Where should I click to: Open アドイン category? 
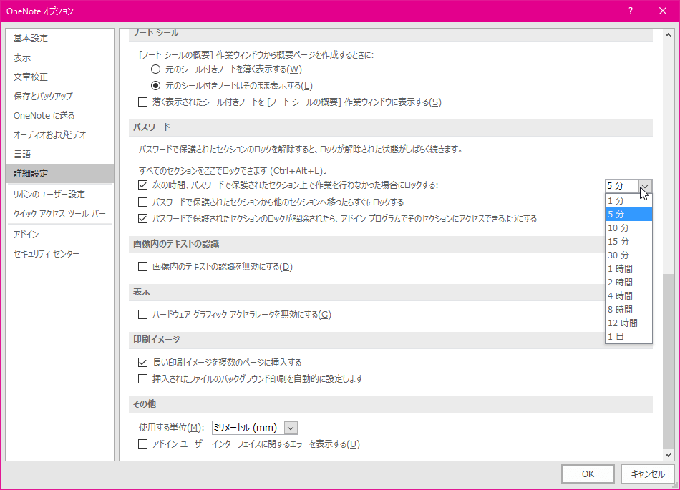(60, 235)
